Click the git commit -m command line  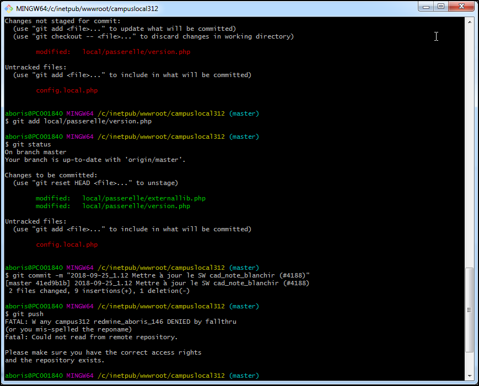157,275
